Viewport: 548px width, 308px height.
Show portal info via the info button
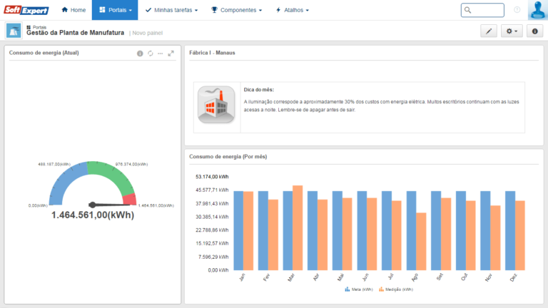point(535,31)
